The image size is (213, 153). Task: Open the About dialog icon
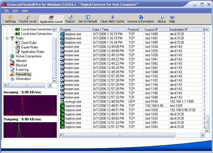tap(162, 19)
